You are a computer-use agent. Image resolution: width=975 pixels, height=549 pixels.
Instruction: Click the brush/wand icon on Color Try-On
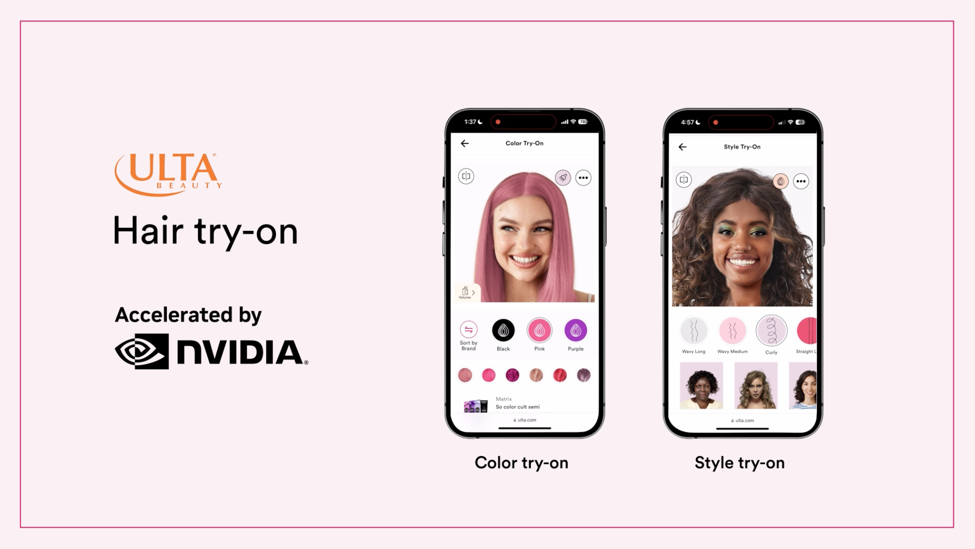[x=563, y=177]
